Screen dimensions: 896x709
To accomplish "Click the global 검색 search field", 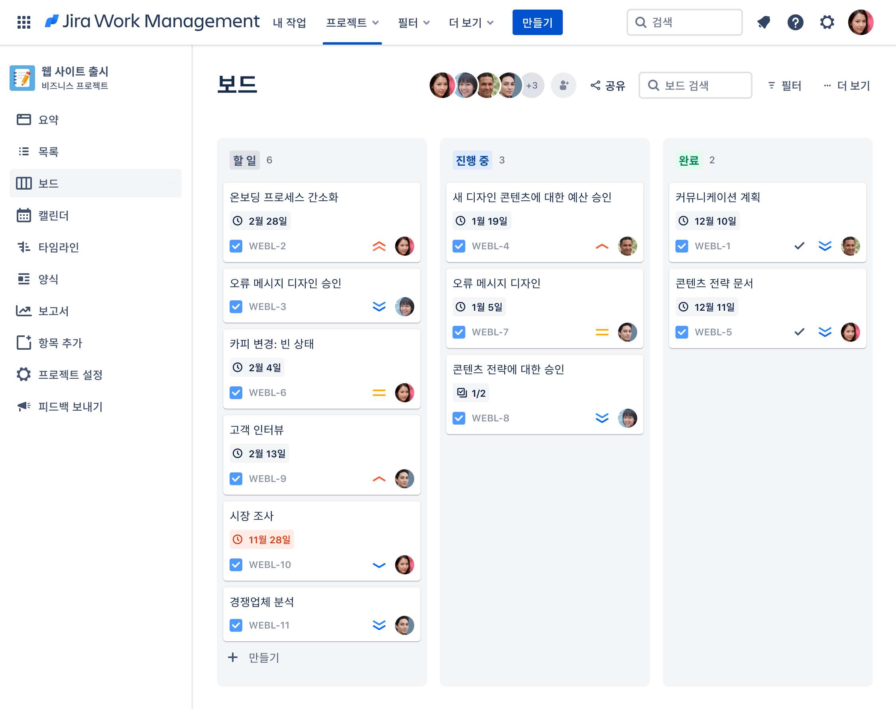I will (685, 22).
